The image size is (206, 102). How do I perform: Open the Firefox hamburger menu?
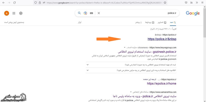tap(202, 3)
